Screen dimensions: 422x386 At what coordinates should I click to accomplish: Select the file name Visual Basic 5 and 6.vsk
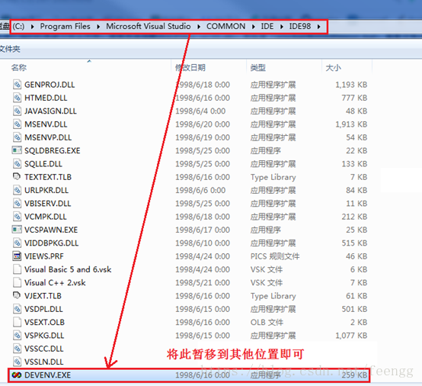68,269
